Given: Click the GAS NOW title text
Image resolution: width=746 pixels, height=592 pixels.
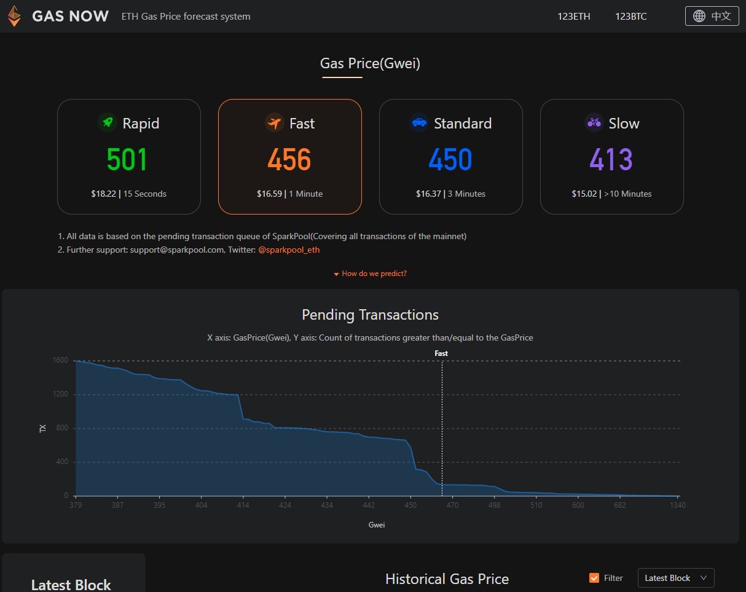Looking at the screenshot, I should 71,16.
